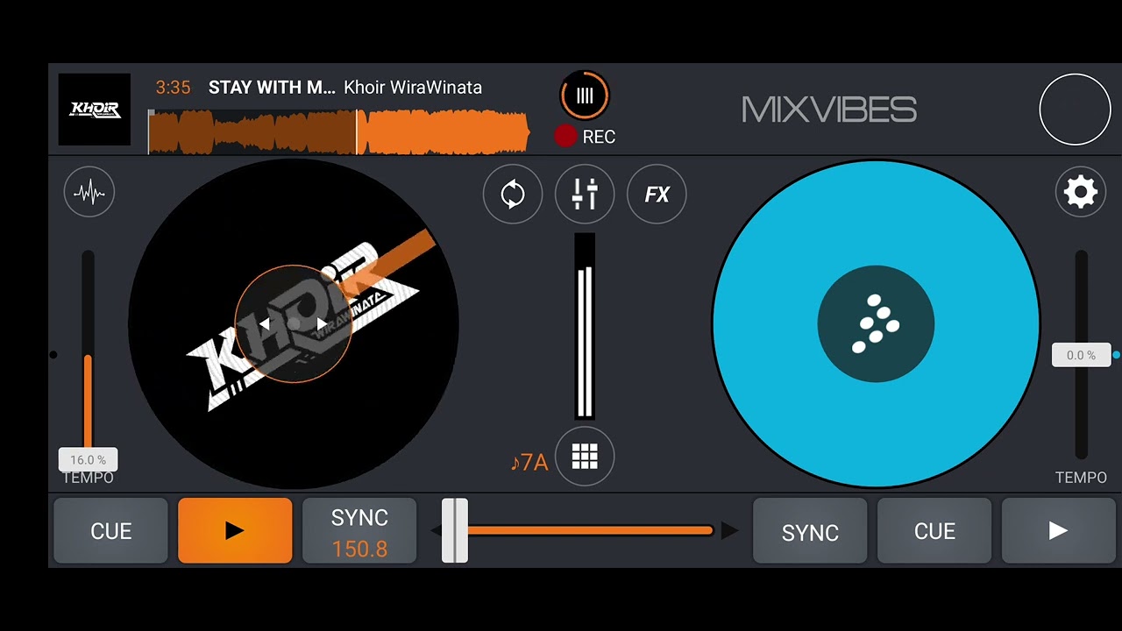Click the 3:35 remaining time display

coord(173,88)
